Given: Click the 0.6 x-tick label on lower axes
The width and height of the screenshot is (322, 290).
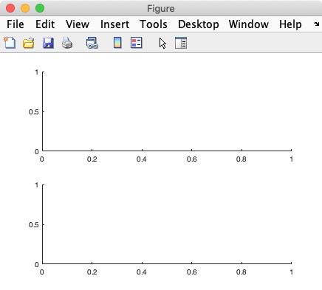Looking at the screenshot, I should pos(192,272).
